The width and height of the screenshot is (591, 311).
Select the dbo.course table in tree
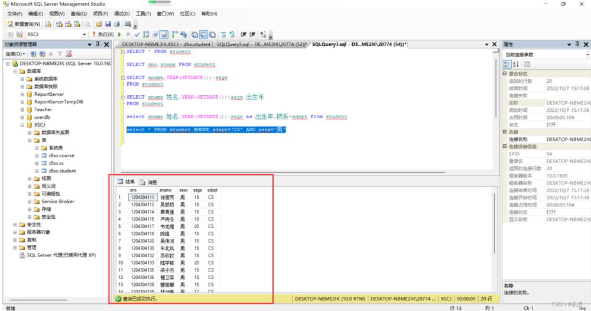click(61, 156)
